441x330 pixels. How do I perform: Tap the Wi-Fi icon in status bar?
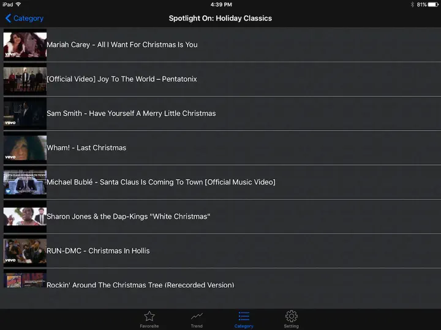(x=18, y=4)
